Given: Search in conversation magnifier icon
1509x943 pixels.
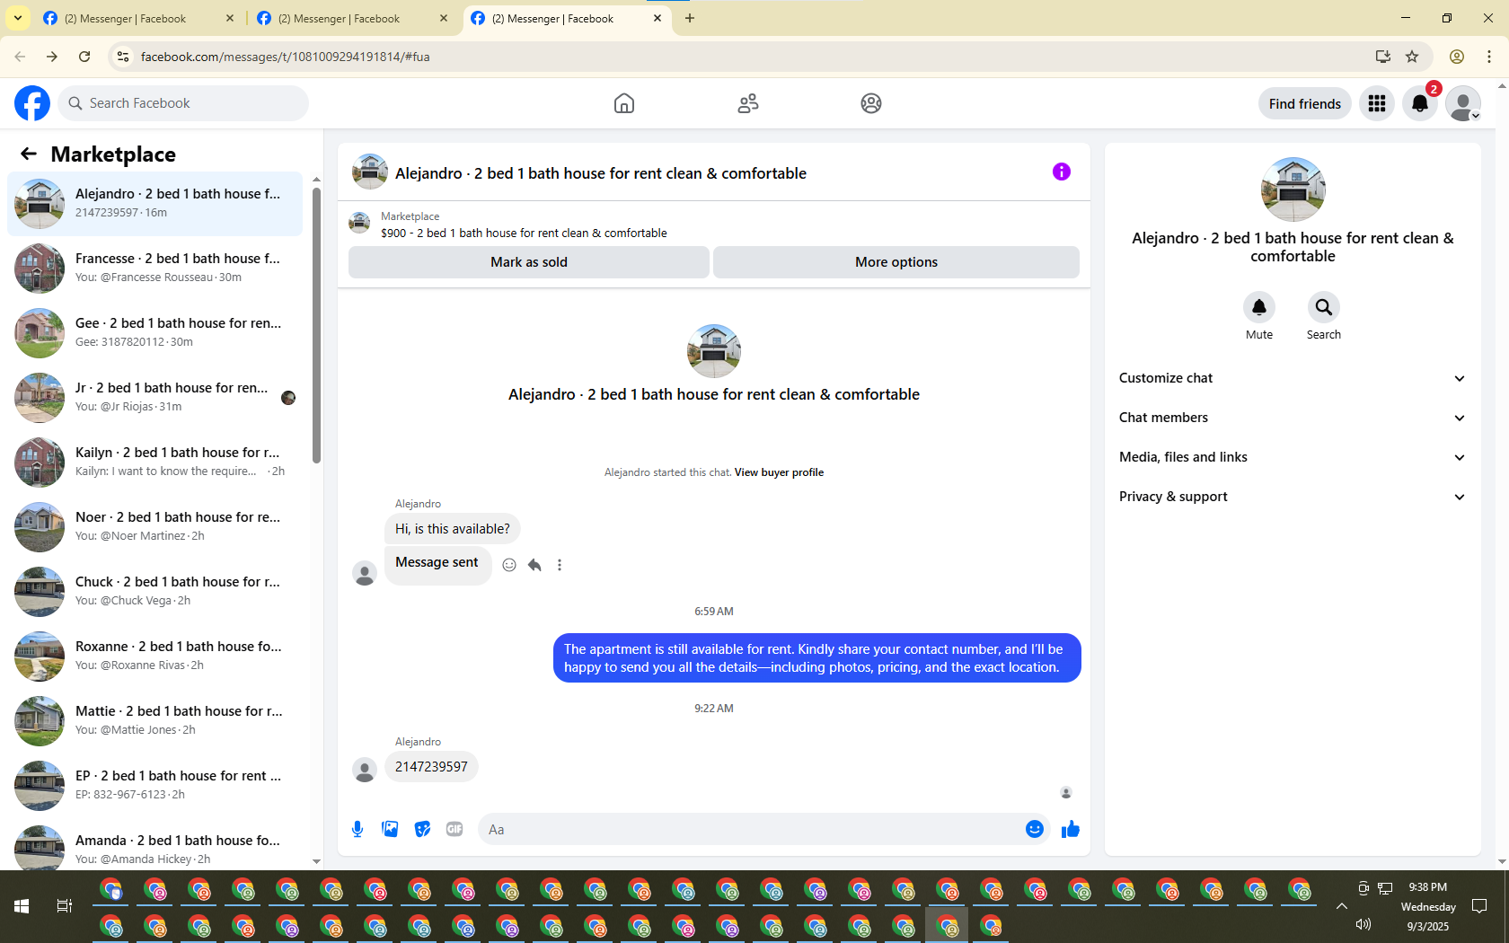Looking at the screenshot, I should (1324, 307).
